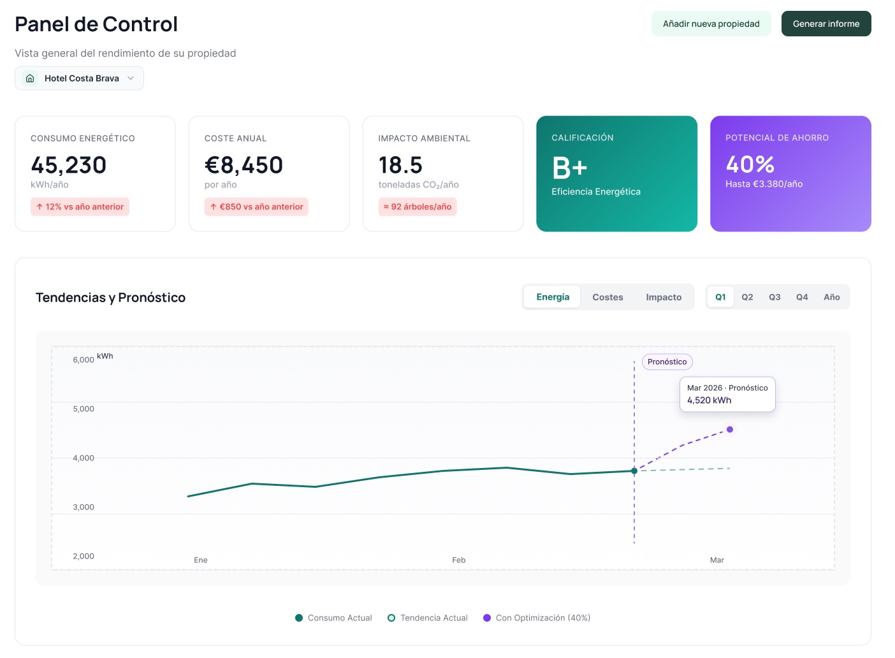This screenshot has height=658, width=895.
Task: Click Generar informe button
Action: tap(826, 24)
